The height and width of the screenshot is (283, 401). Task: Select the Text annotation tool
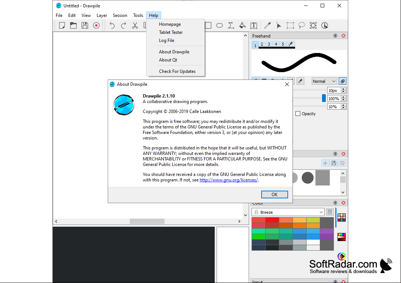tap(254, 25)
